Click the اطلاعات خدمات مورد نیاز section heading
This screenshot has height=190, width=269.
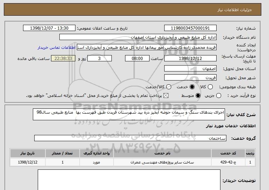(x=231, y=126)
